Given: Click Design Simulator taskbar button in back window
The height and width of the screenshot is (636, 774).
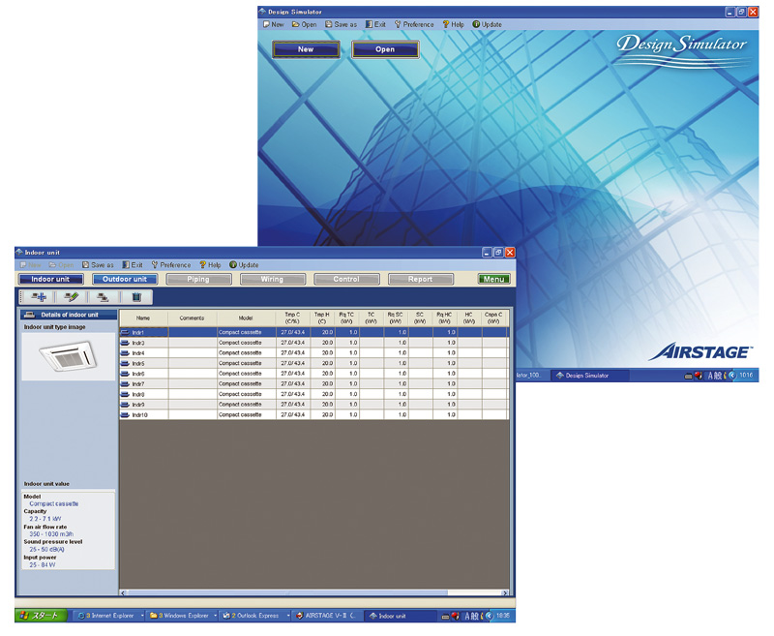Looking at the screenshot, I should tap(589, 376).
